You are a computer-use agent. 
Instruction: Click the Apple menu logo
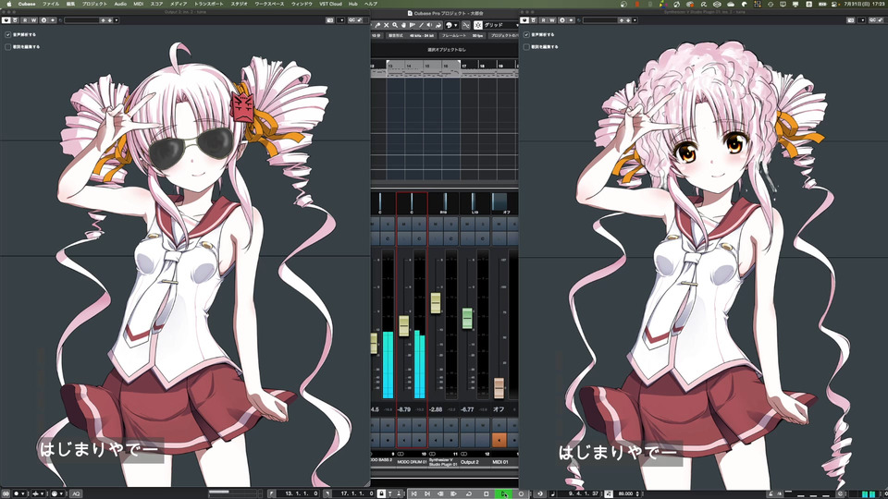[x=8, y=4]
